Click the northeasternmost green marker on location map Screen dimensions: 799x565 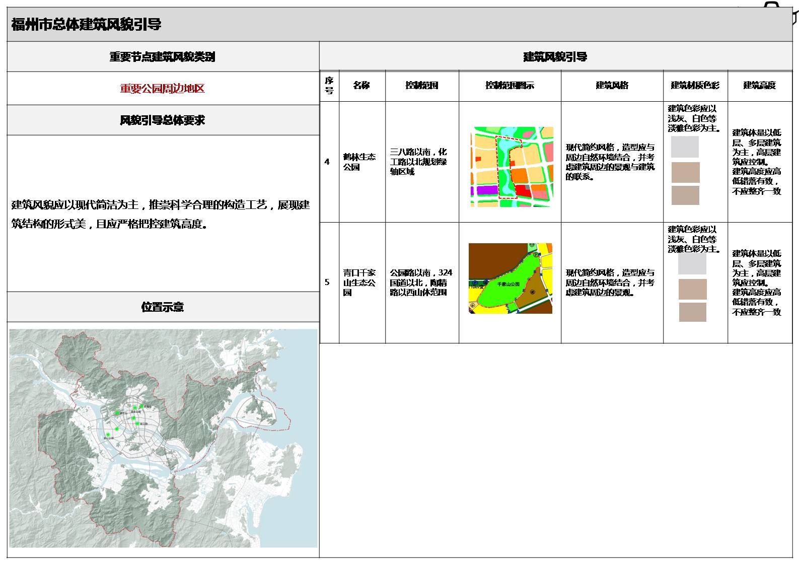pos(141,406)
